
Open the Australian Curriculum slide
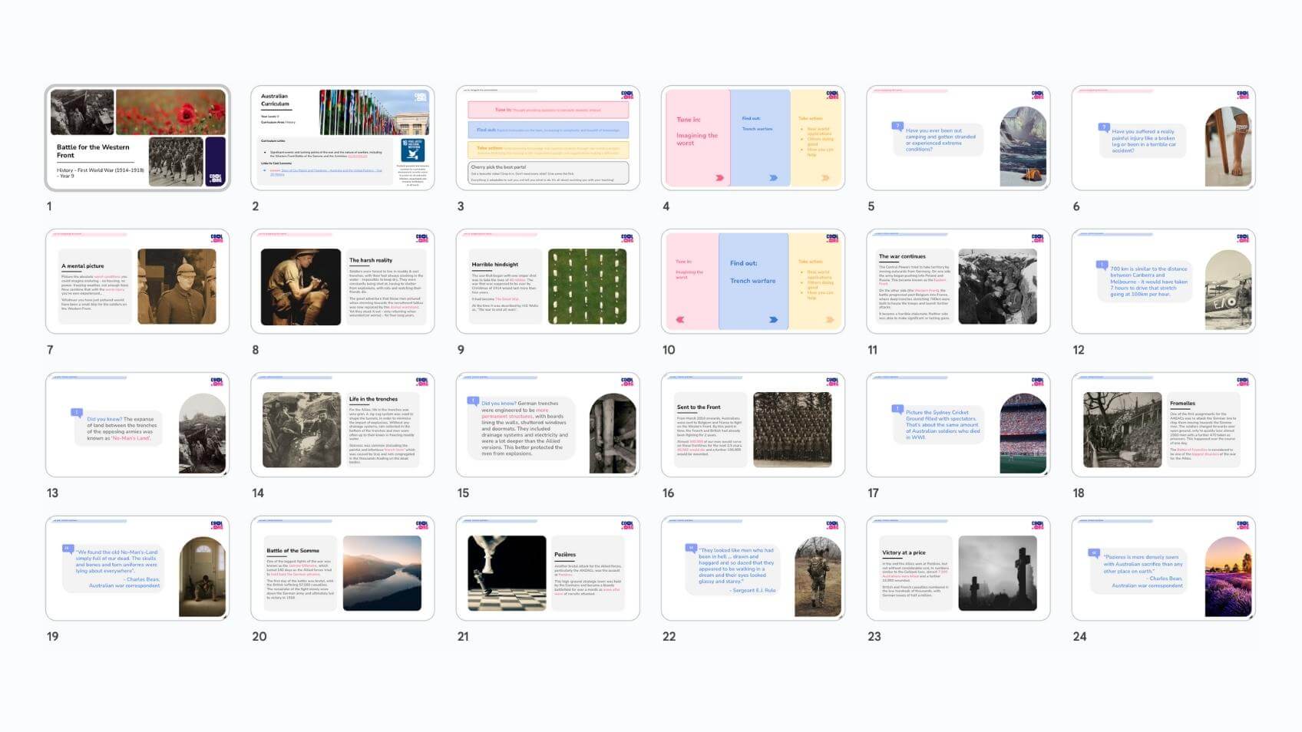[342, 138]
